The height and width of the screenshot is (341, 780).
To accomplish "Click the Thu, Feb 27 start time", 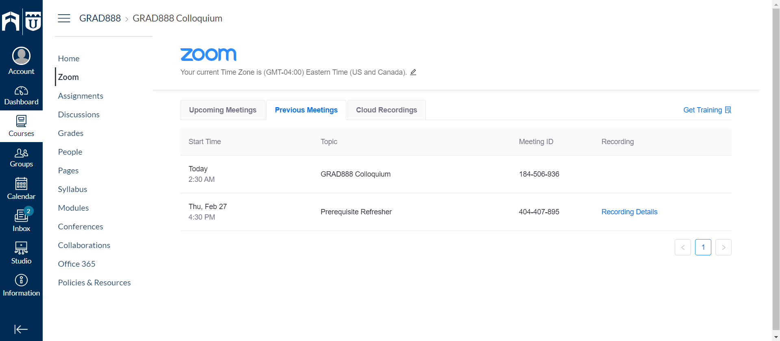I will tap(207, 212).
